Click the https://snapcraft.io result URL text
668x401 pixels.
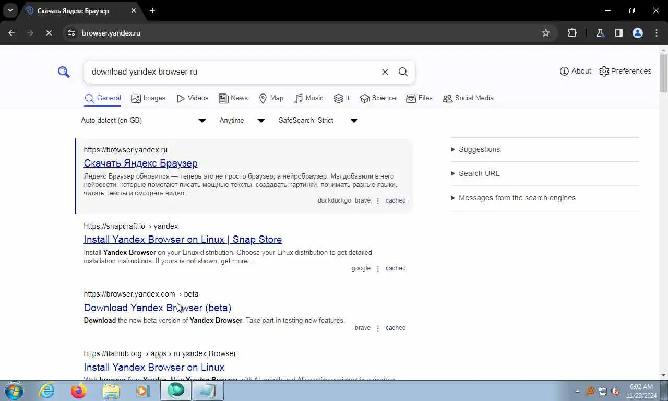point(114,227)
